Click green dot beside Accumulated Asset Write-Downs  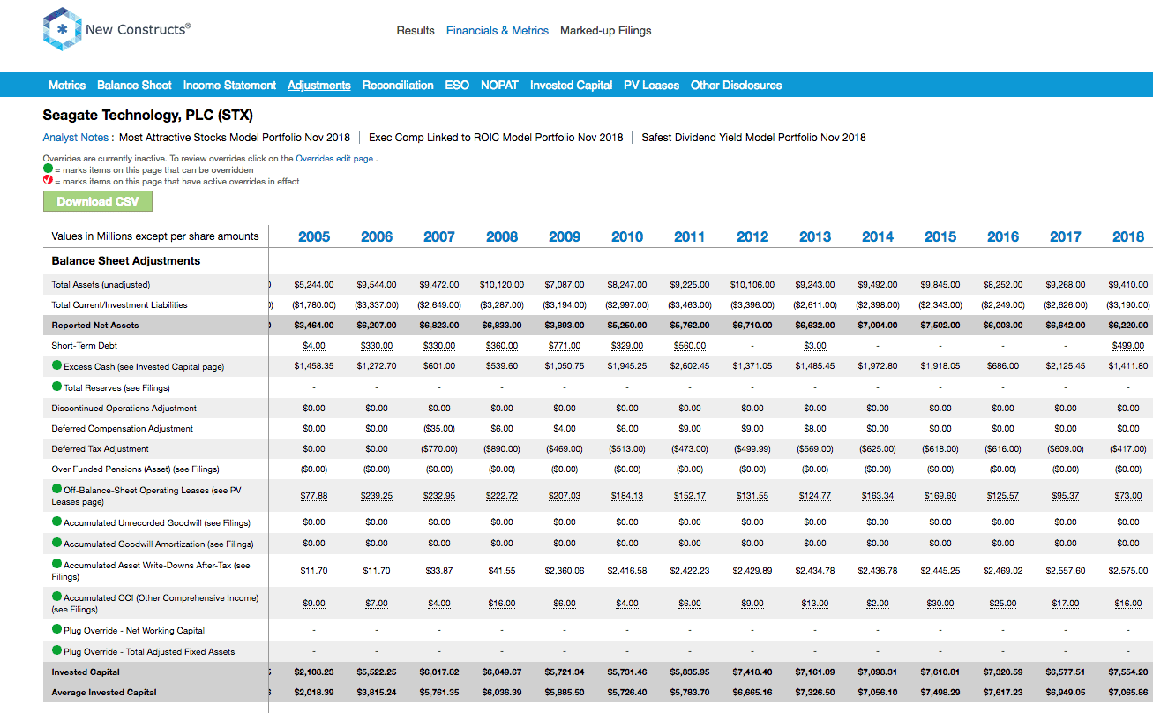pyautogui.click(x=57, y=565)
